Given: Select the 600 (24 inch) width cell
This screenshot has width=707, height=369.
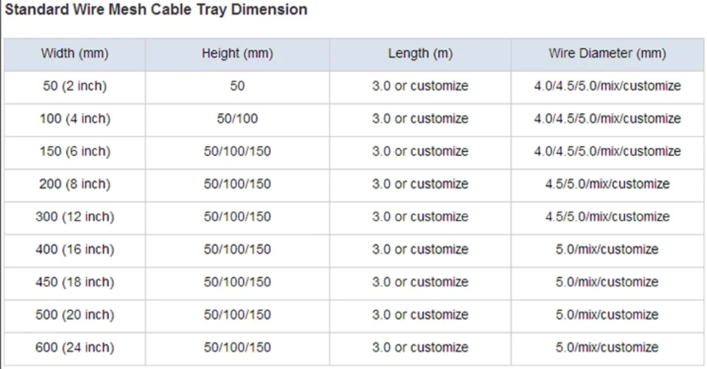Looking at the screenshot, I should point(74,347).
